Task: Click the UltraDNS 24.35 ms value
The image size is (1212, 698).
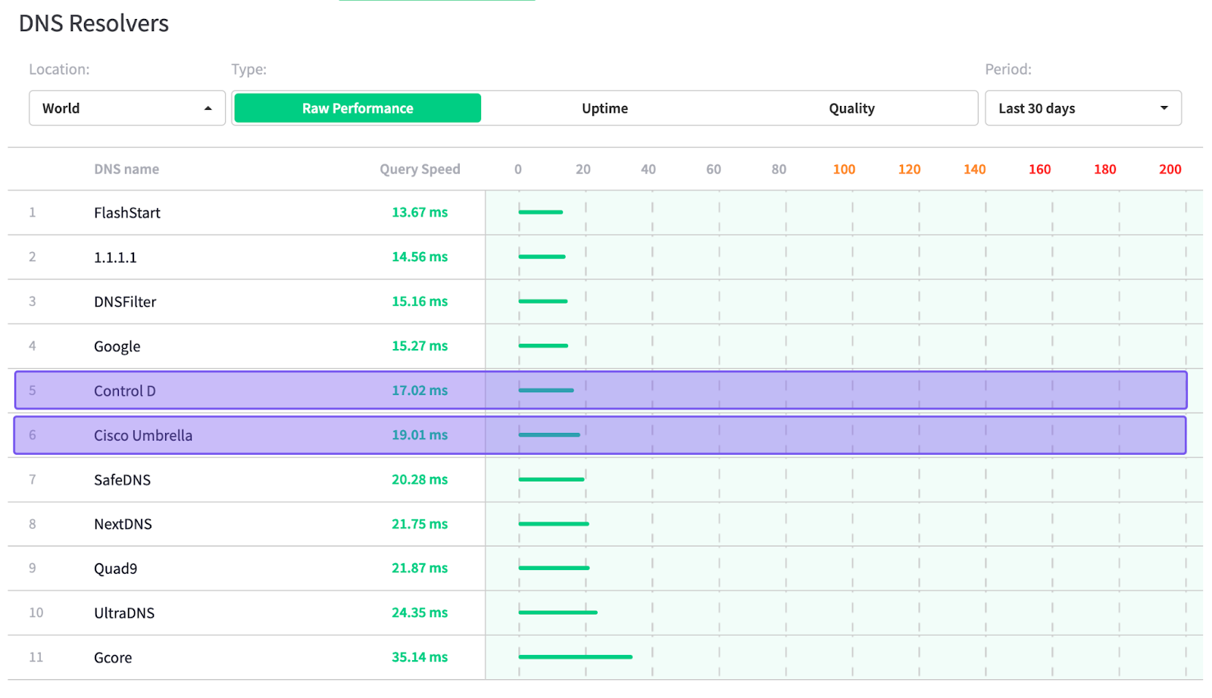Action: point(420,612)
